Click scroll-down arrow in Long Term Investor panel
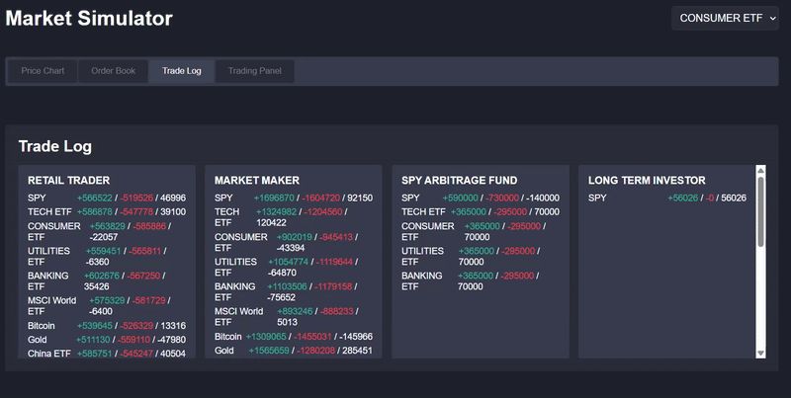The width and height of the screenshot is (791, 398). click(x=760, y=353)
